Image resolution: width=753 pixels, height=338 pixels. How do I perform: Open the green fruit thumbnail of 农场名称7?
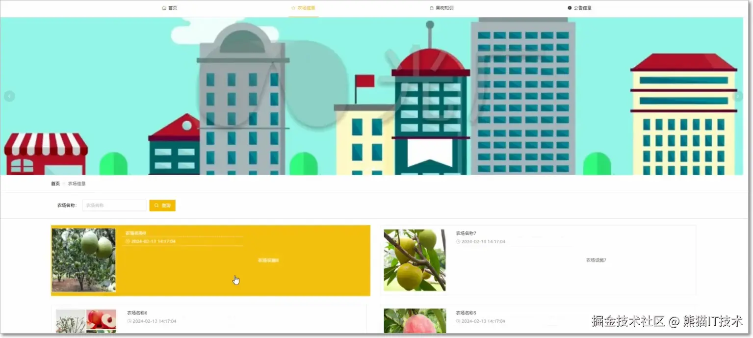click(415, 260)
